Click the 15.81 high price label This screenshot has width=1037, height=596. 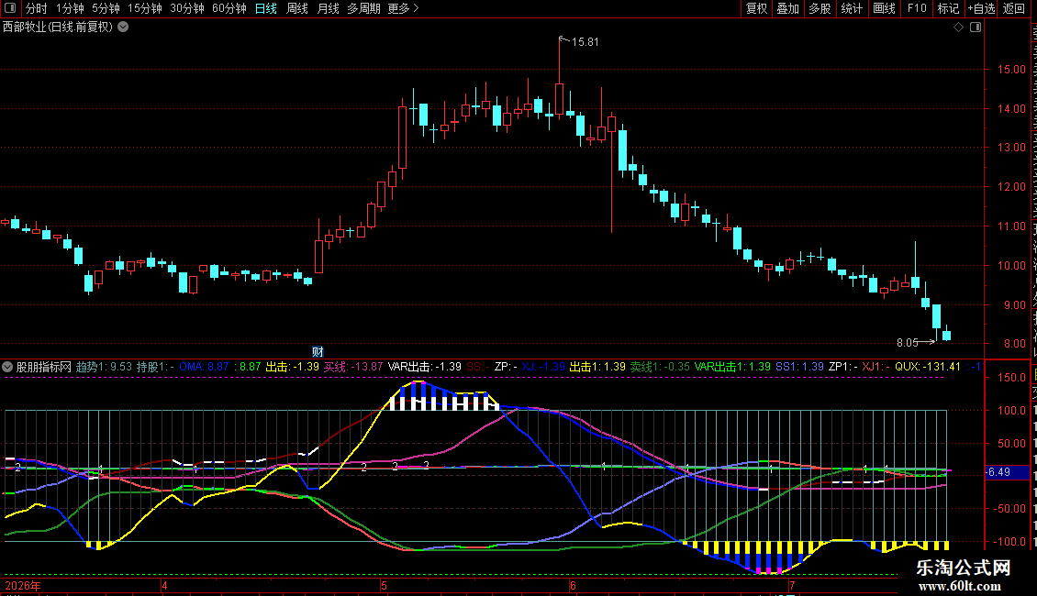pos(585,41)
